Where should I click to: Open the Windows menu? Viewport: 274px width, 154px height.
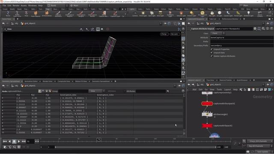[x=33, y=6]
